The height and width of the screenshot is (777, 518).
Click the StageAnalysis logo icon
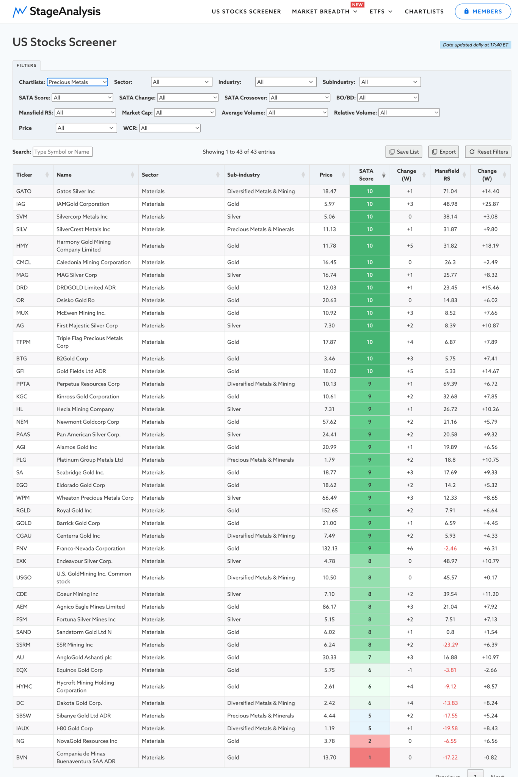click(19, 12)
